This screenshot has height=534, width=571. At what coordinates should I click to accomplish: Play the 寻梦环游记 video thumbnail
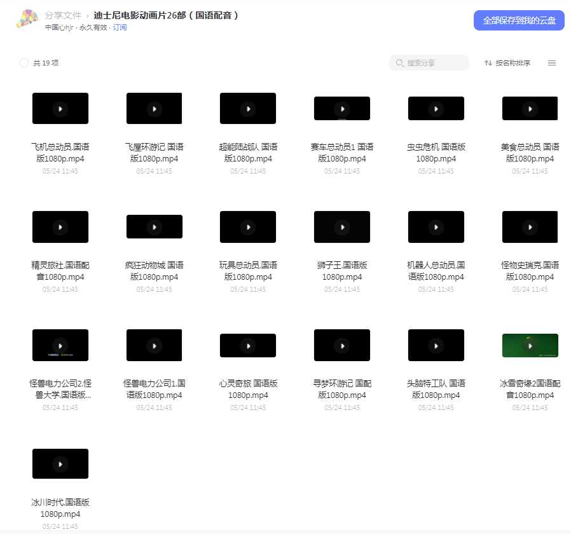point(342,345)
